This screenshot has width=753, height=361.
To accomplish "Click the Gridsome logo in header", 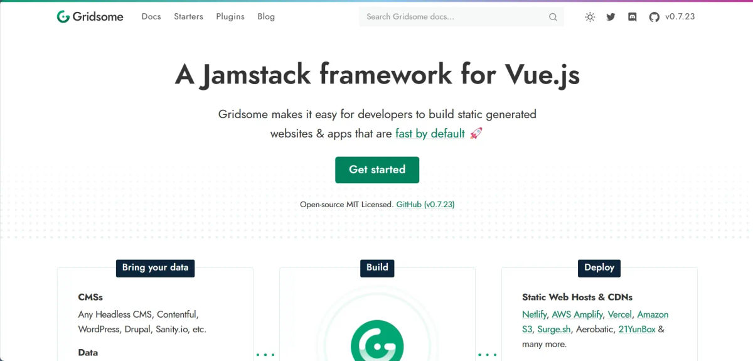I will click(x=90, y=17).
